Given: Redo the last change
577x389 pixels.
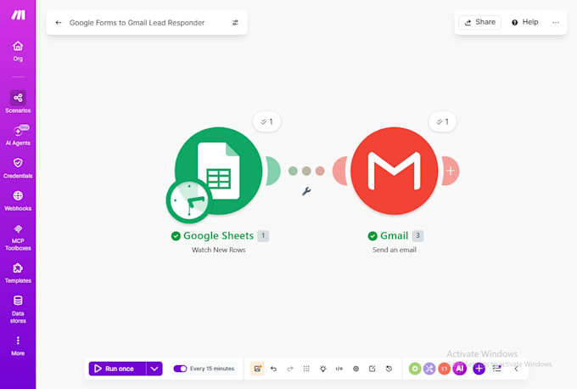Looking at the screenshot, I should coord(290,369).
